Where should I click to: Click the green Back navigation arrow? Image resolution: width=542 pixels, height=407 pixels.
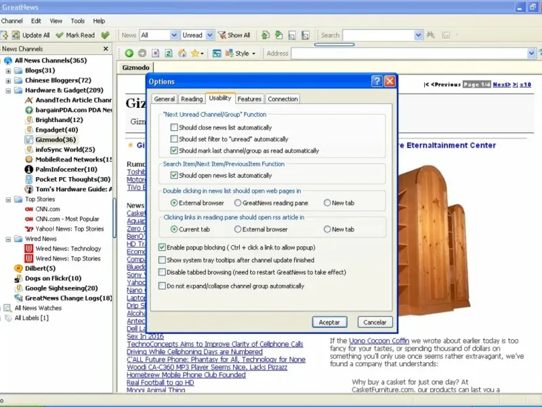tap(129, 53)
